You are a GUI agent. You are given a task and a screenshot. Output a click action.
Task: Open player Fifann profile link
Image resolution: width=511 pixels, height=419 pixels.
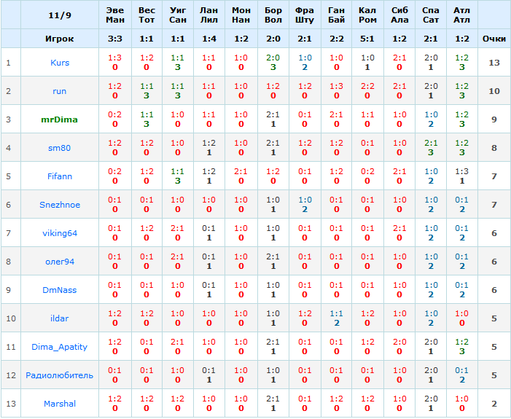(60, 176)
